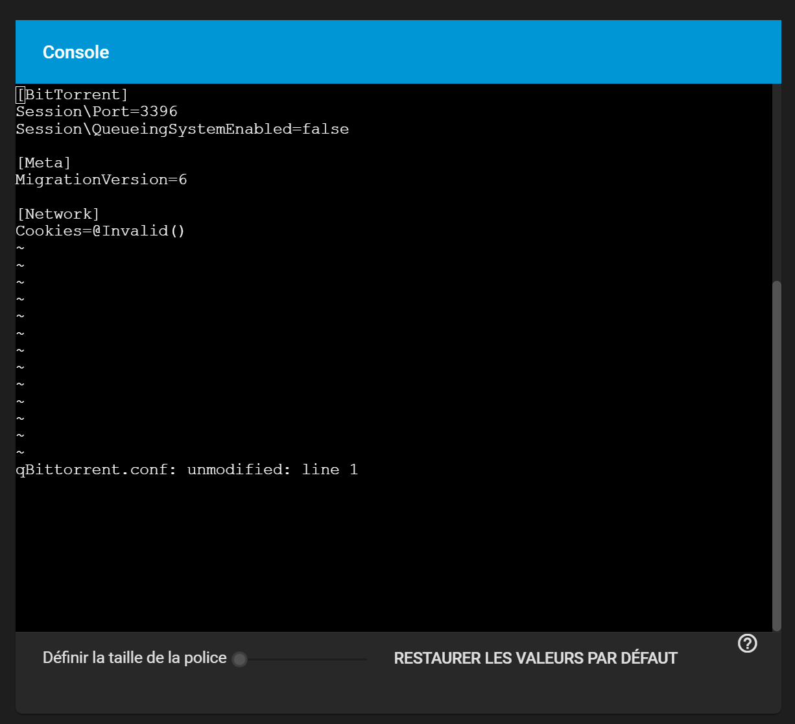The width and height of the screenshot is (795, 724).
Task: Click the label Définir la taille de la police
Action: pyautogui.click(x=134, y=658)
